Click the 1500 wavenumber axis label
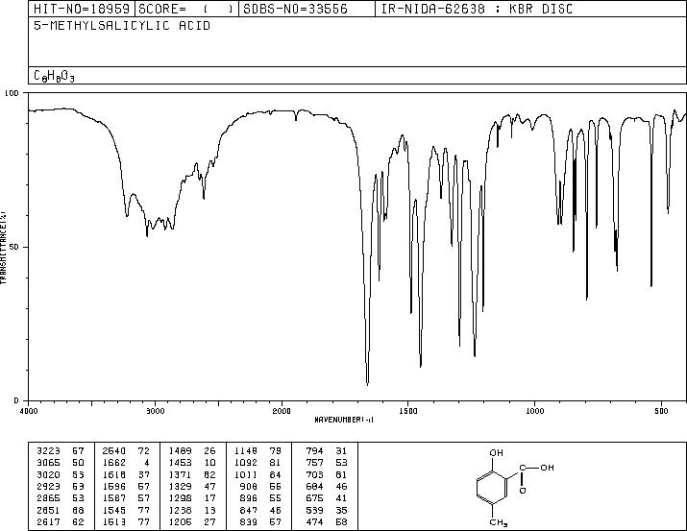 (x=408, y=411)
